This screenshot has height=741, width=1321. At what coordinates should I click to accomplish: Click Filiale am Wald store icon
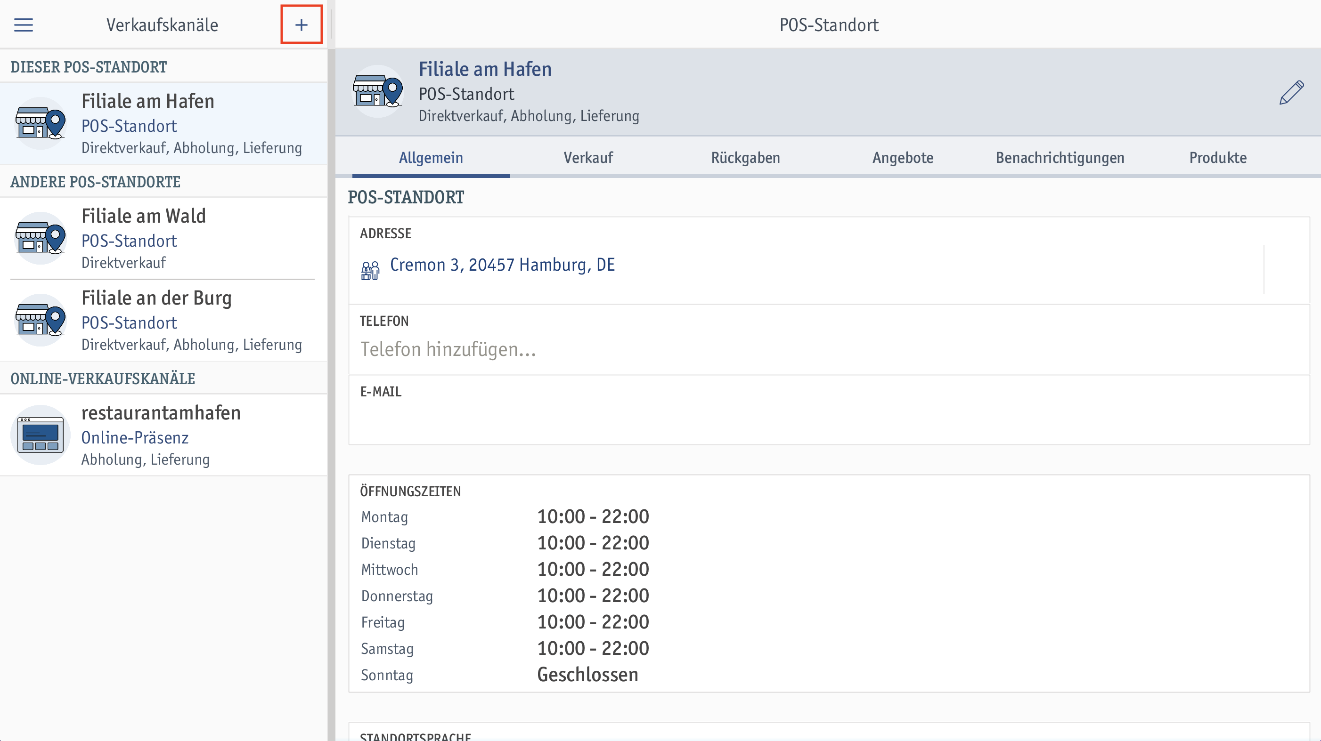click(x=41, y=238)
